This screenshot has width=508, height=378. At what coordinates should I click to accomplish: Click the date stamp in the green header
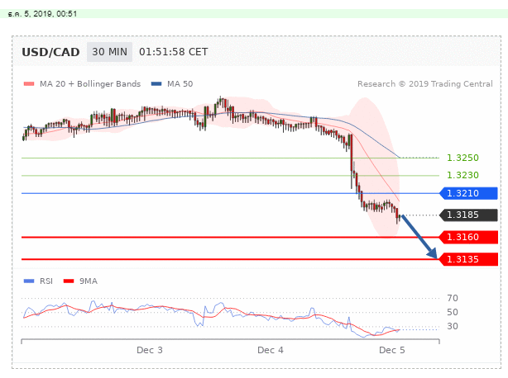click(x=42, y=14)
